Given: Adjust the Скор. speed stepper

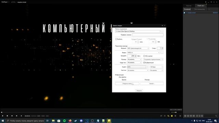Looking at the screenshot, I should click(162, 48).
